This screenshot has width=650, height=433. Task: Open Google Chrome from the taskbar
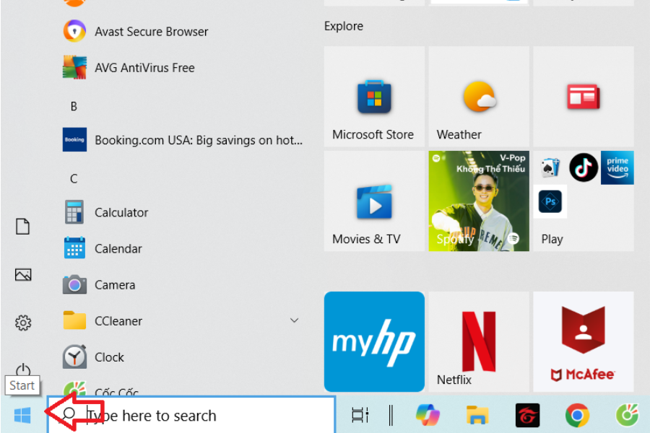[x=576, y=416]
